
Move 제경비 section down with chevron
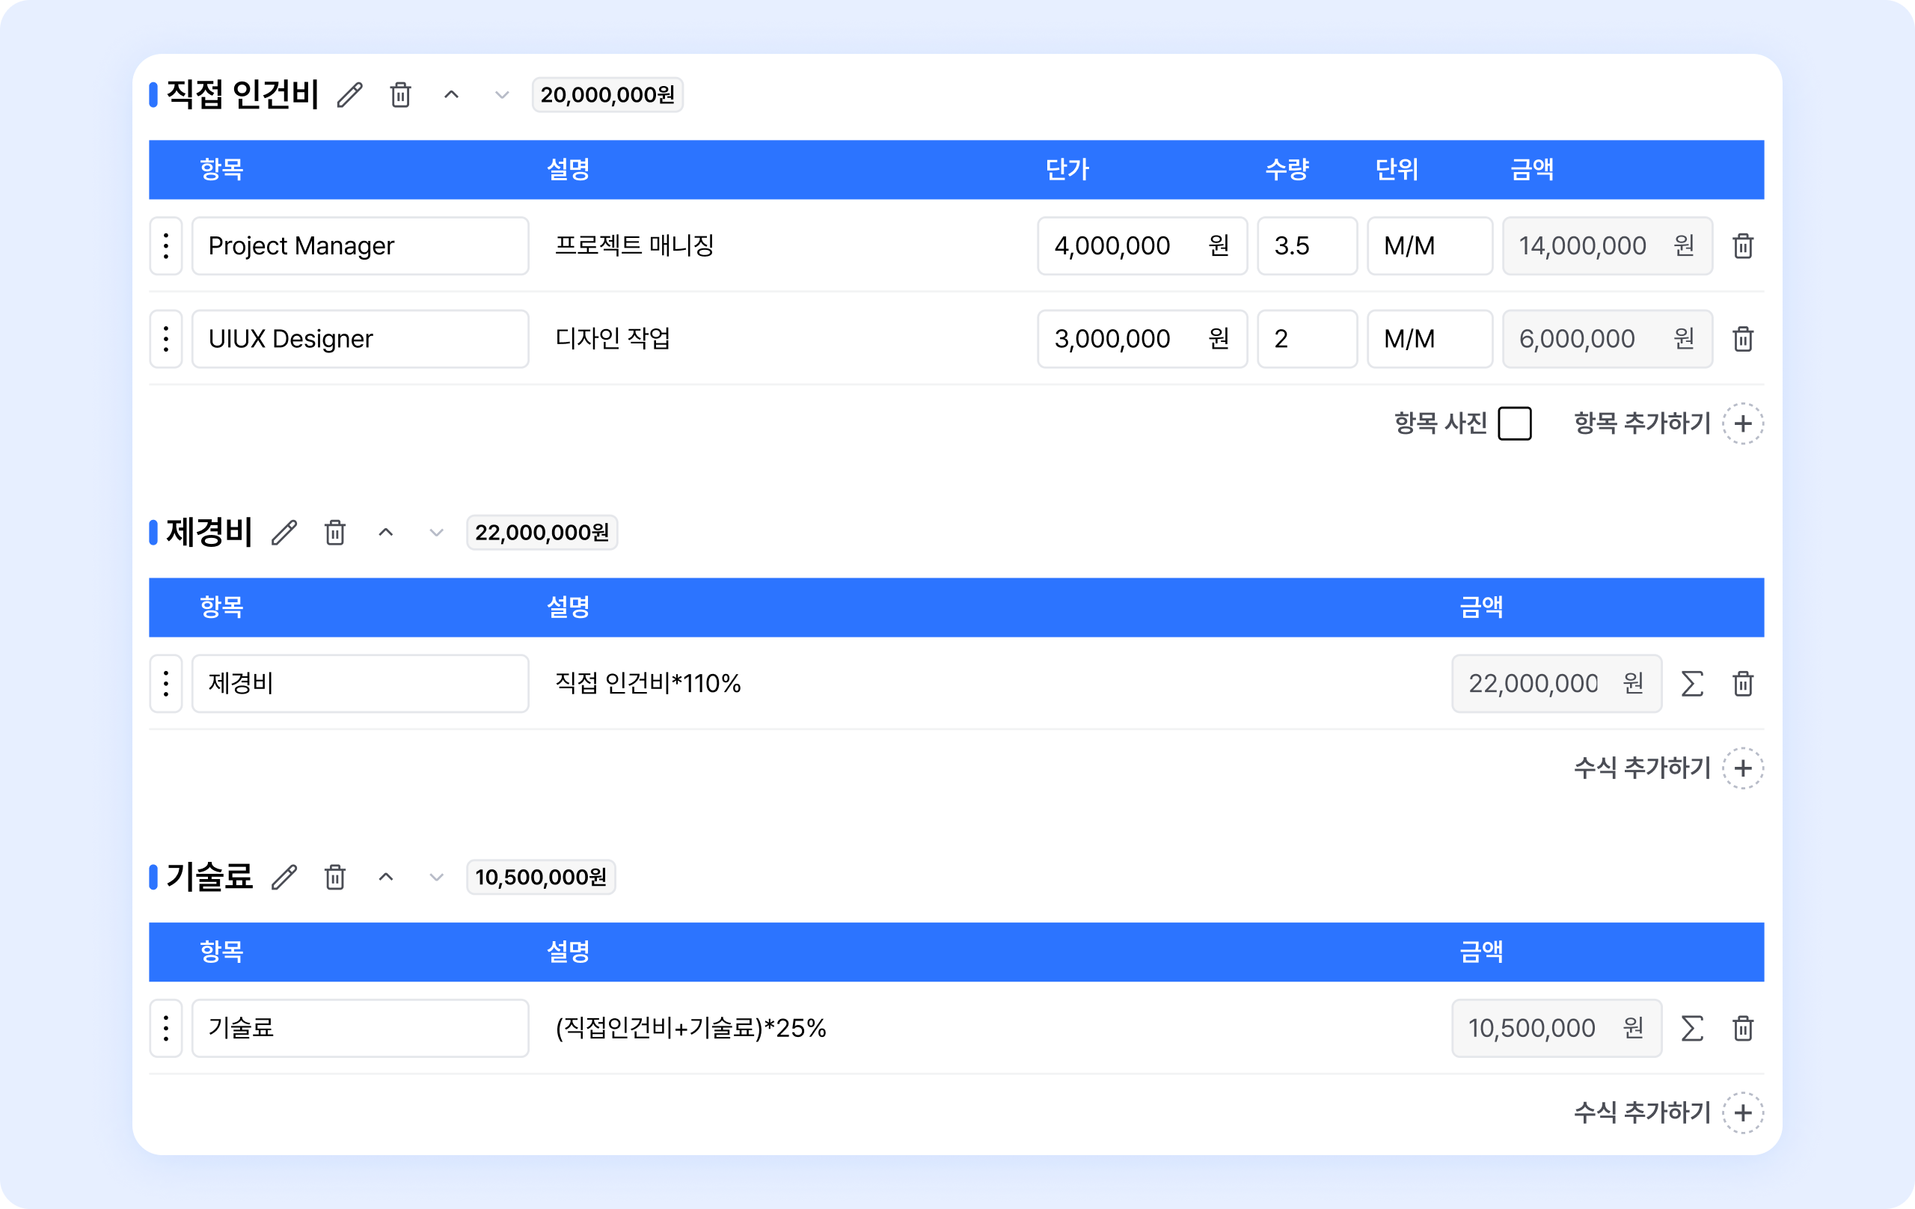tap(436, 532)
